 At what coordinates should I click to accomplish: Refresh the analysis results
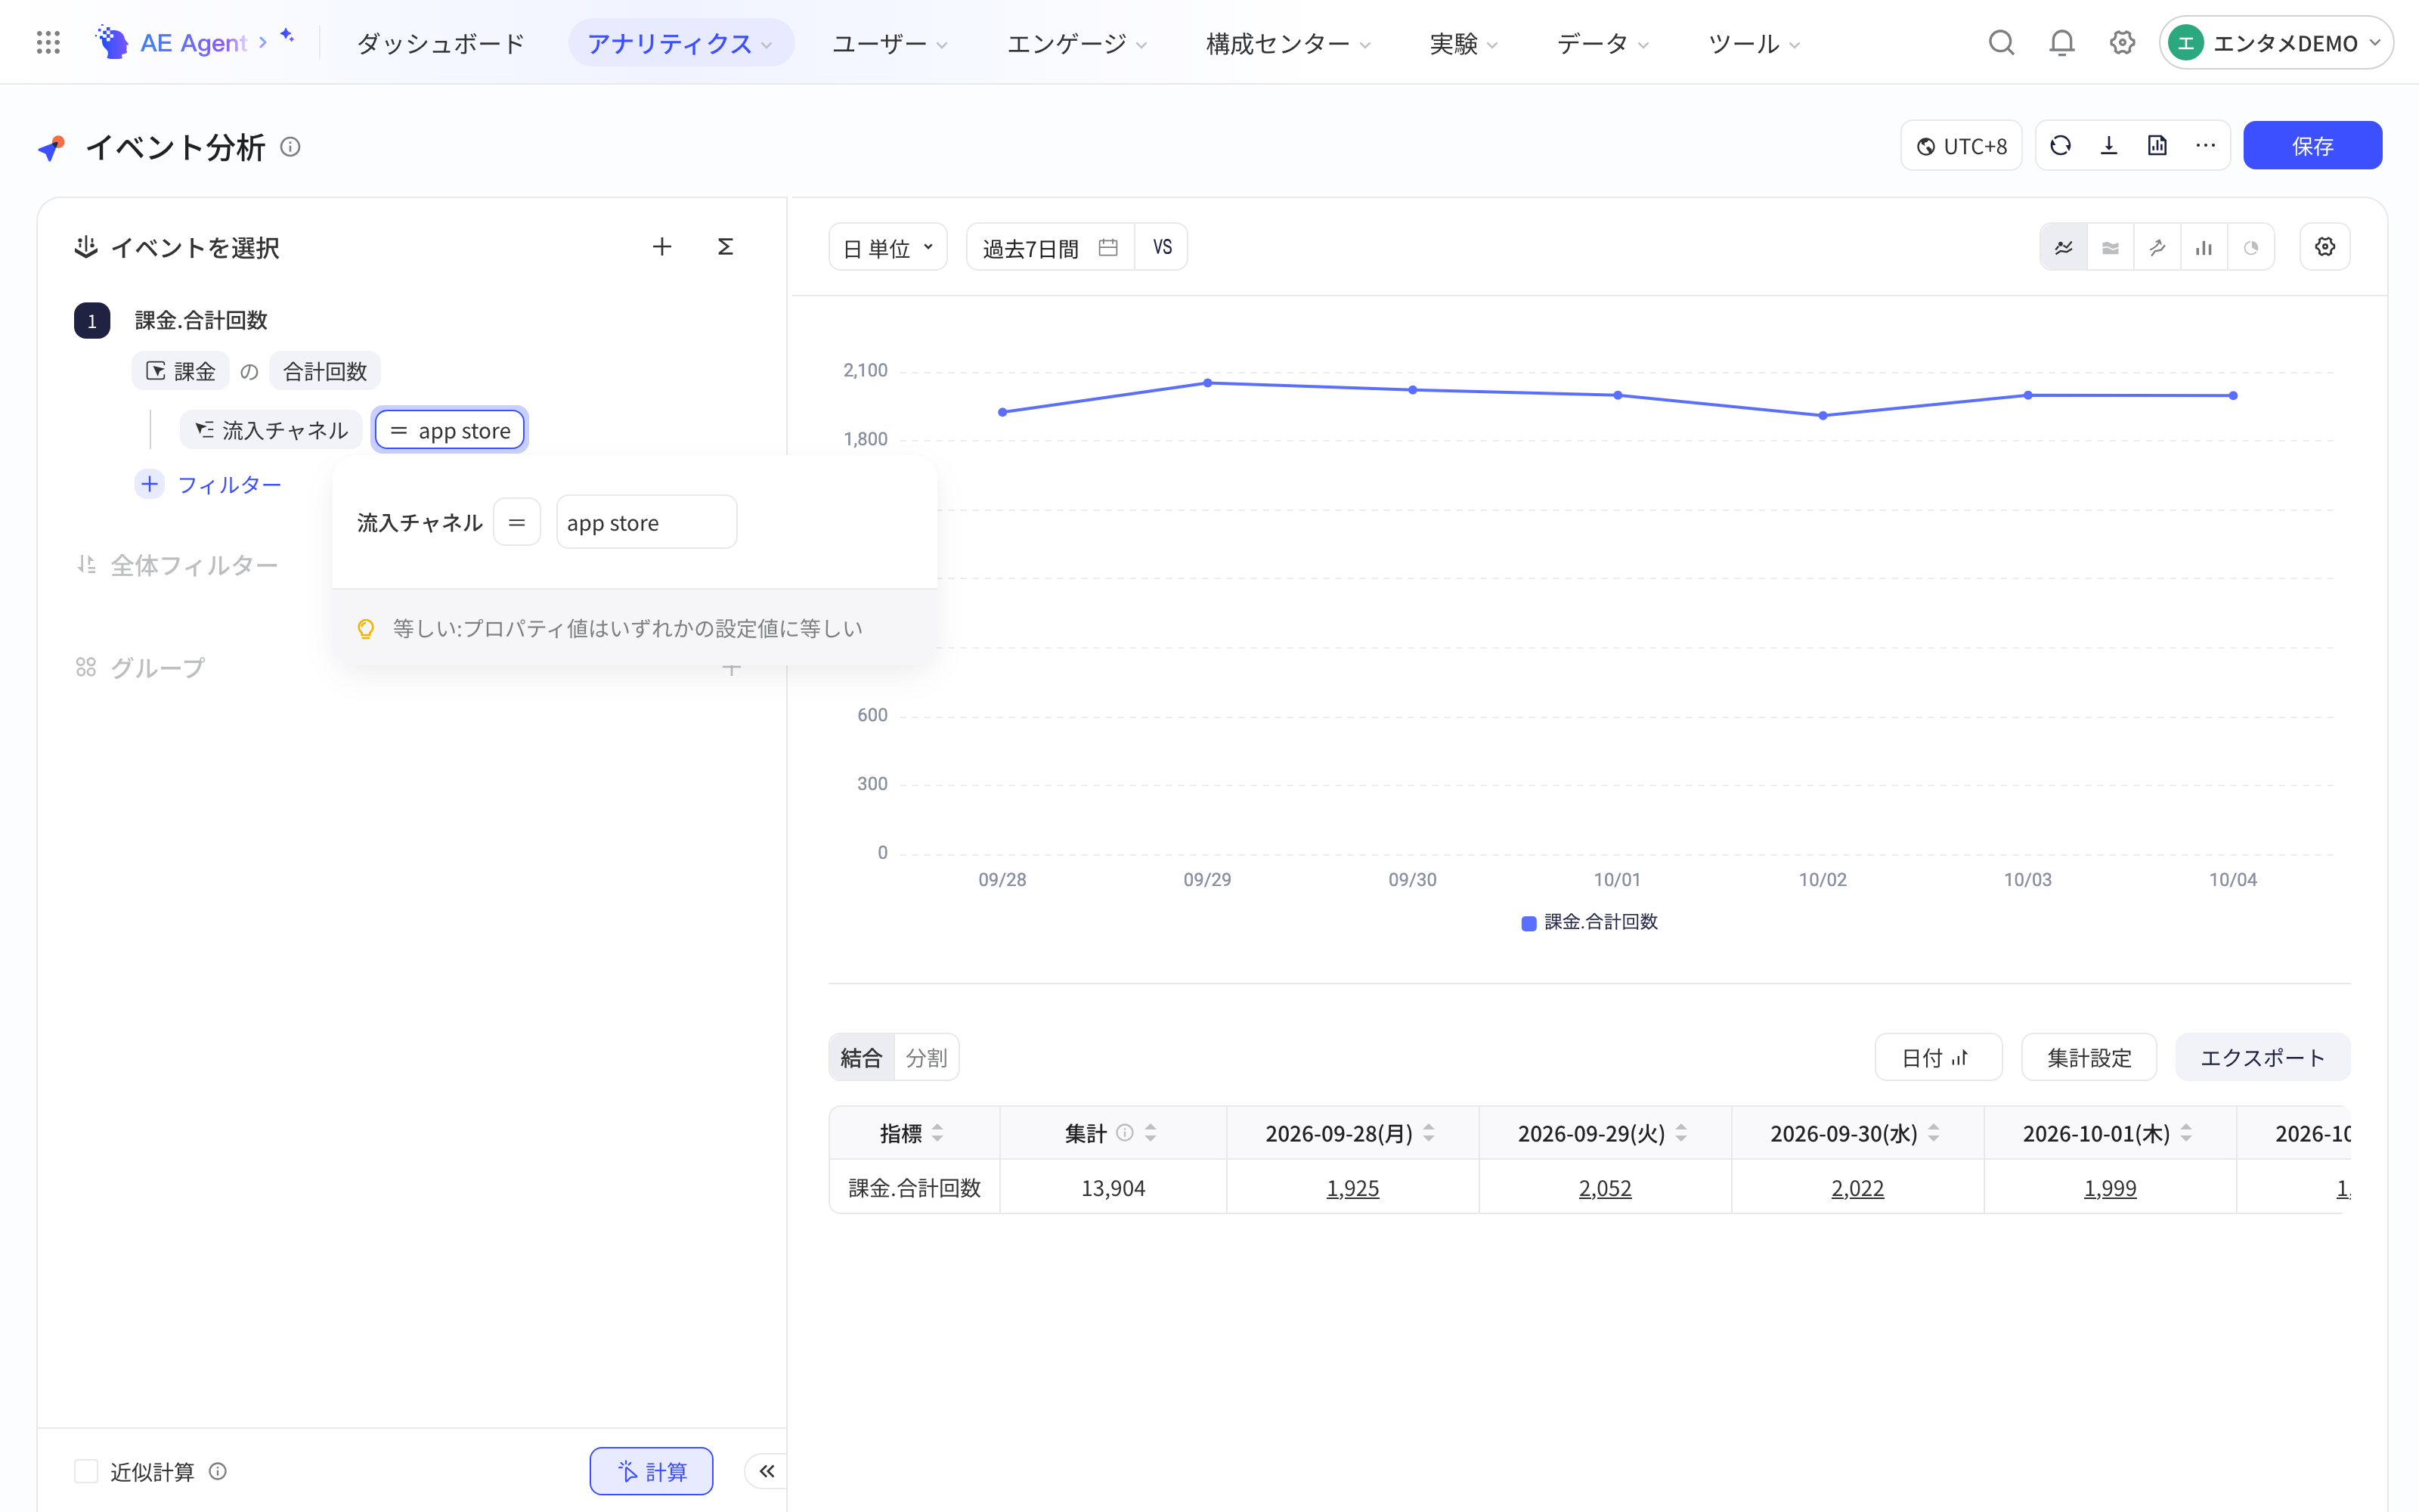click(2060, 146)
